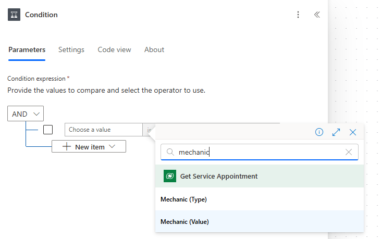Viewport: 381px width, 239px height.
Task: Open the comparison operator dropdown
Action: tap(149, 130)
